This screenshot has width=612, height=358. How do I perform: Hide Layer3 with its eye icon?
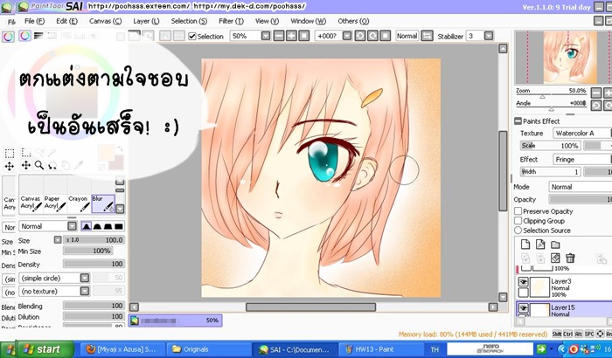[524, 281]
